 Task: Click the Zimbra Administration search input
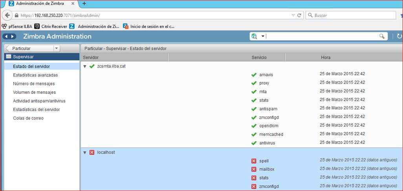[322, 36]
